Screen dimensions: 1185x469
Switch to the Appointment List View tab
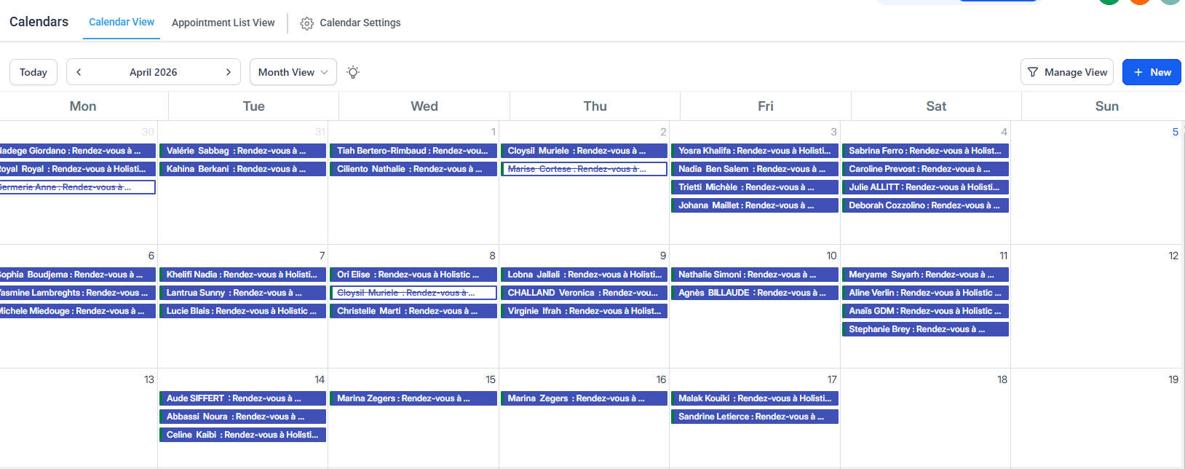223,23
